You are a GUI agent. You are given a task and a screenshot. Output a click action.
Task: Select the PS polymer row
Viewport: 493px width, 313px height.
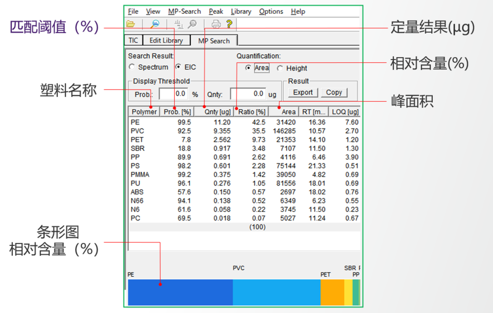245,166
